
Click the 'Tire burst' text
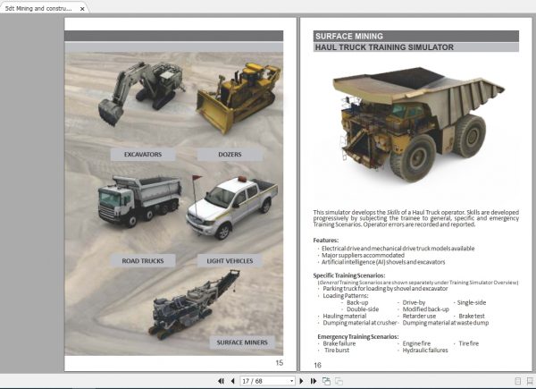click(337, 350)
